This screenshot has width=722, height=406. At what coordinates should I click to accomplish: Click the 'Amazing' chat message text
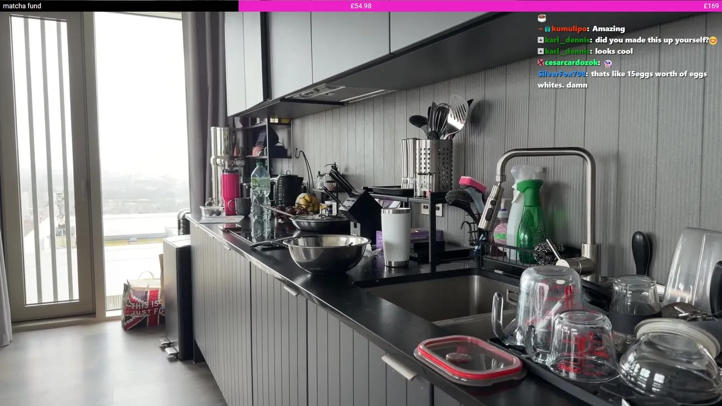click(609, 29)
